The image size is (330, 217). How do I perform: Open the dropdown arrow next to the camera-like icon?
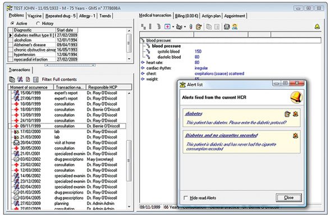(x=185, y=27)
